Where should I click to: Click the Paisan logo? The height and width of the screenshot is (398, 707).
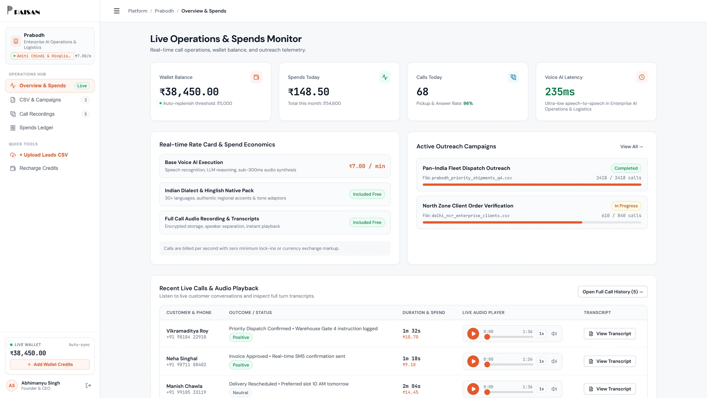point(24,11)
